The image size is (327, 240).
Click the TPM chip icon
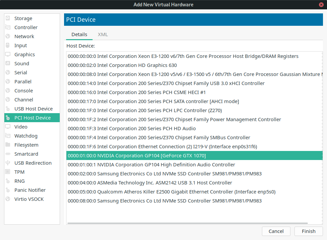pyautogui.click(x=8, y=172)
